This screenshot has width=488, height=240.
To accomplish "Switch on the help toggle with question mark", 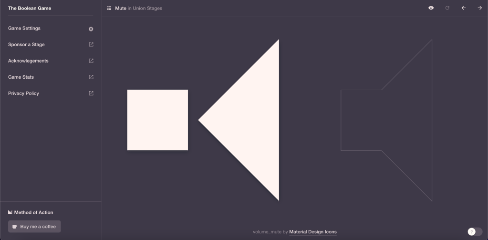I will [x=475, y=231].
